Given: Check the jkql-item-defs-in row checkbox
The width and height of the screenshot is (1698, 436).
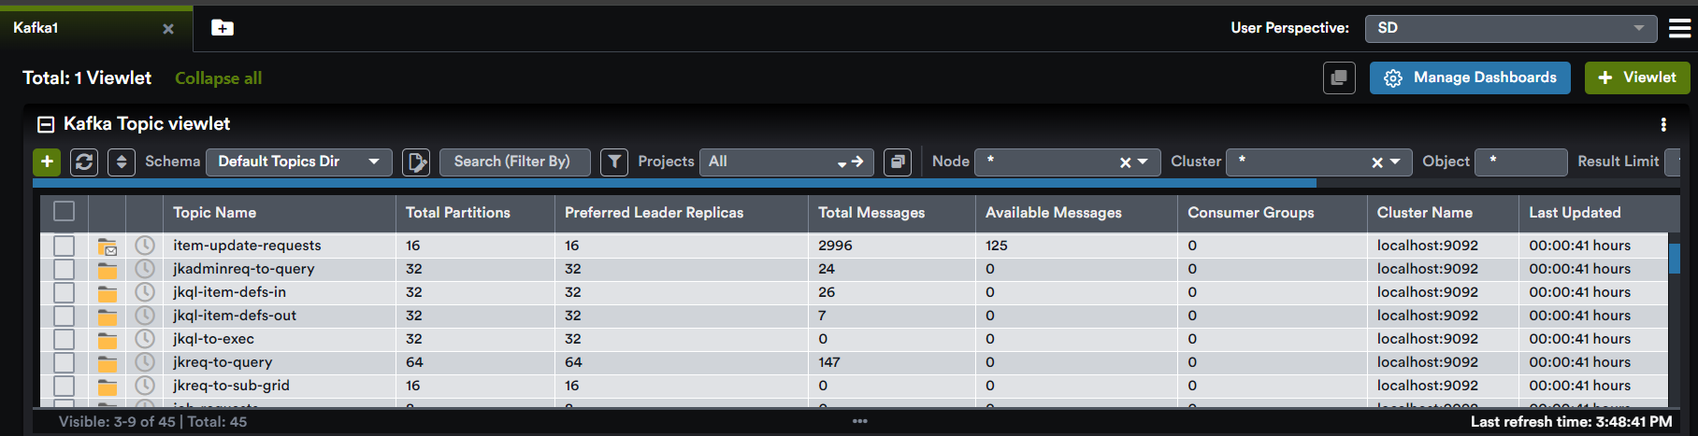Looking at the screenshot, I should (x=64, y=292).
